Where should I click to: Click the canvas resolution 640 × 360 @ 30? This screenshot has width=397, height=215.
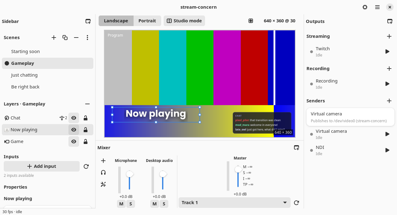coord(279,21)
